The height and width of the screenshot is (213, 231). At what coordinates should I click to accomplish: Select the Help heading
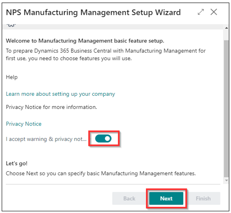[x=12, y=77]
